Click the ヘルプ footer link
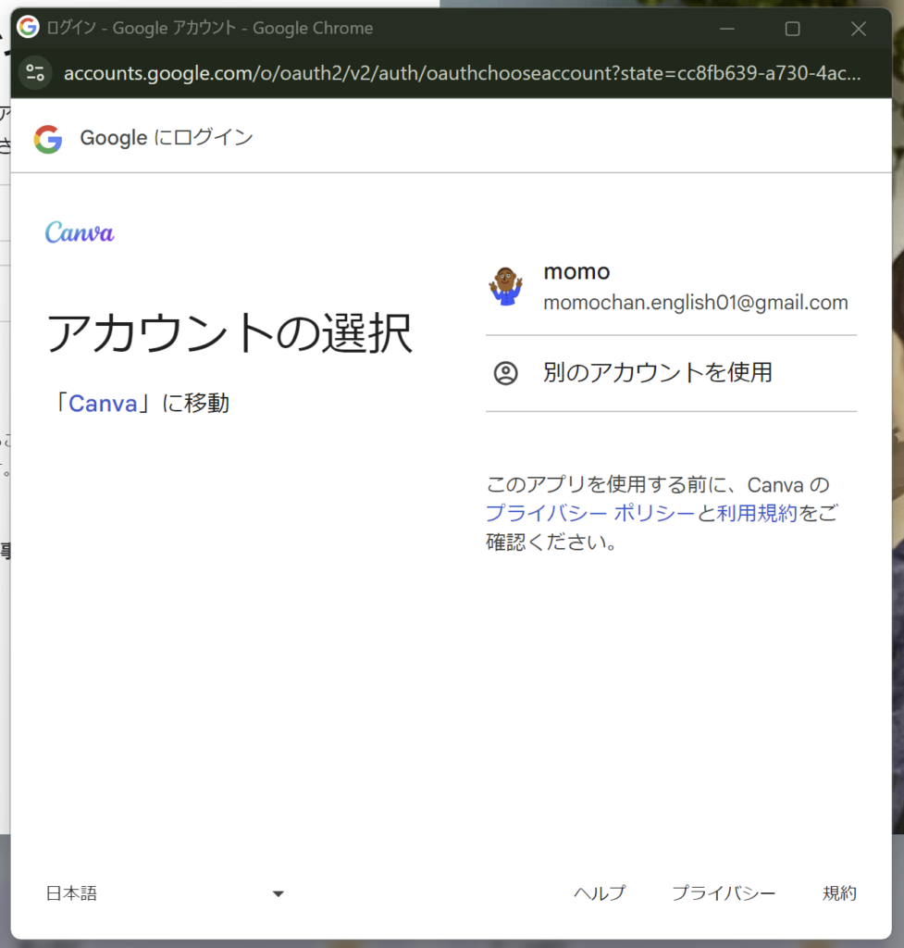Screen dimensions: 904x948 click(600, 893)
